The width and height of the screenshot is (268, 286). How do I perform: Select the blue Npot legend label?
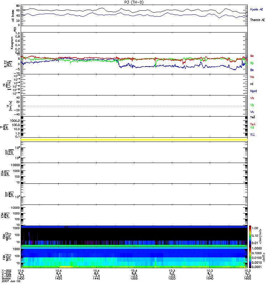click(254, 91)
